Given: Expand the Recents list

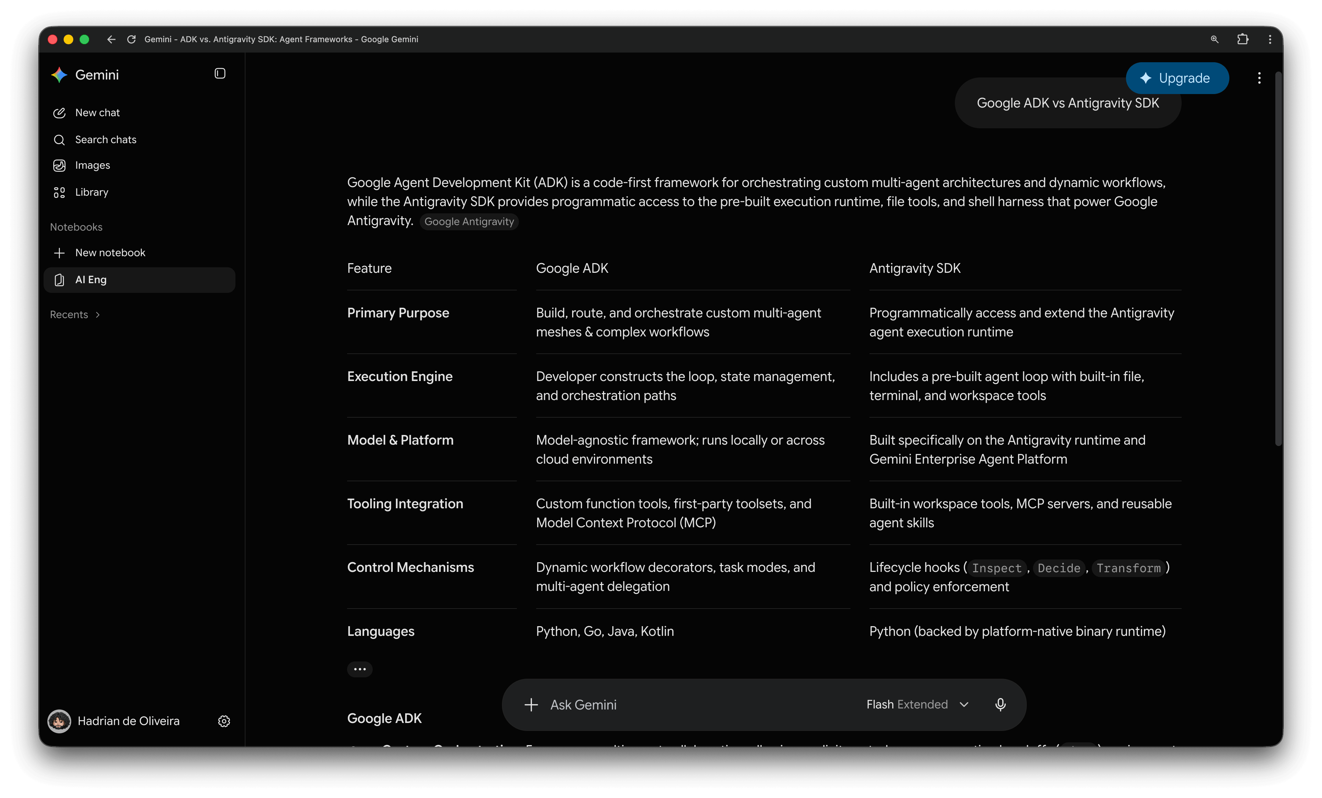Looking at the screenshot, I should 75,315.
